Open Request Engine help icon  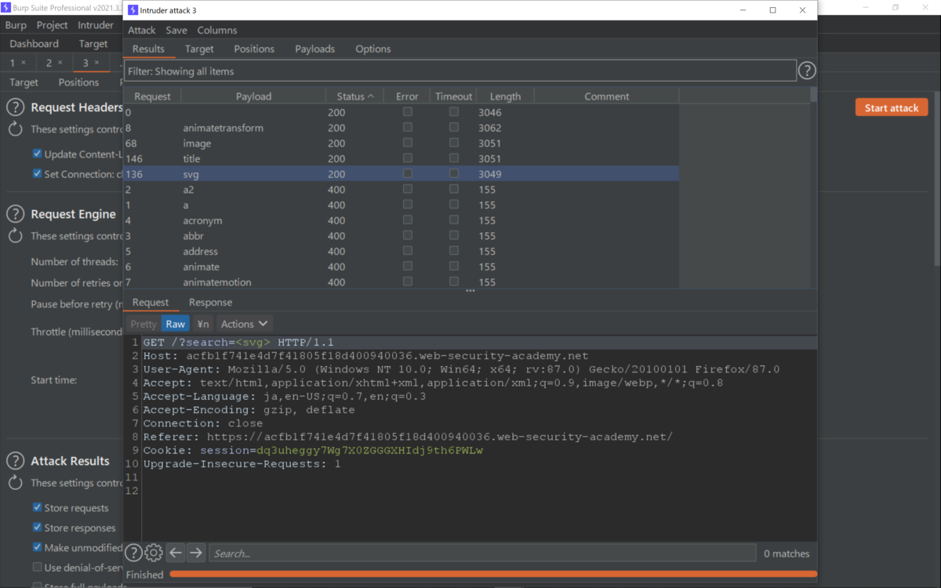tap(16, 214)
